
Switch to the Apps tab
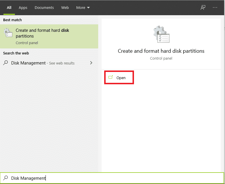pyautogui.click(x=23, y=8)
